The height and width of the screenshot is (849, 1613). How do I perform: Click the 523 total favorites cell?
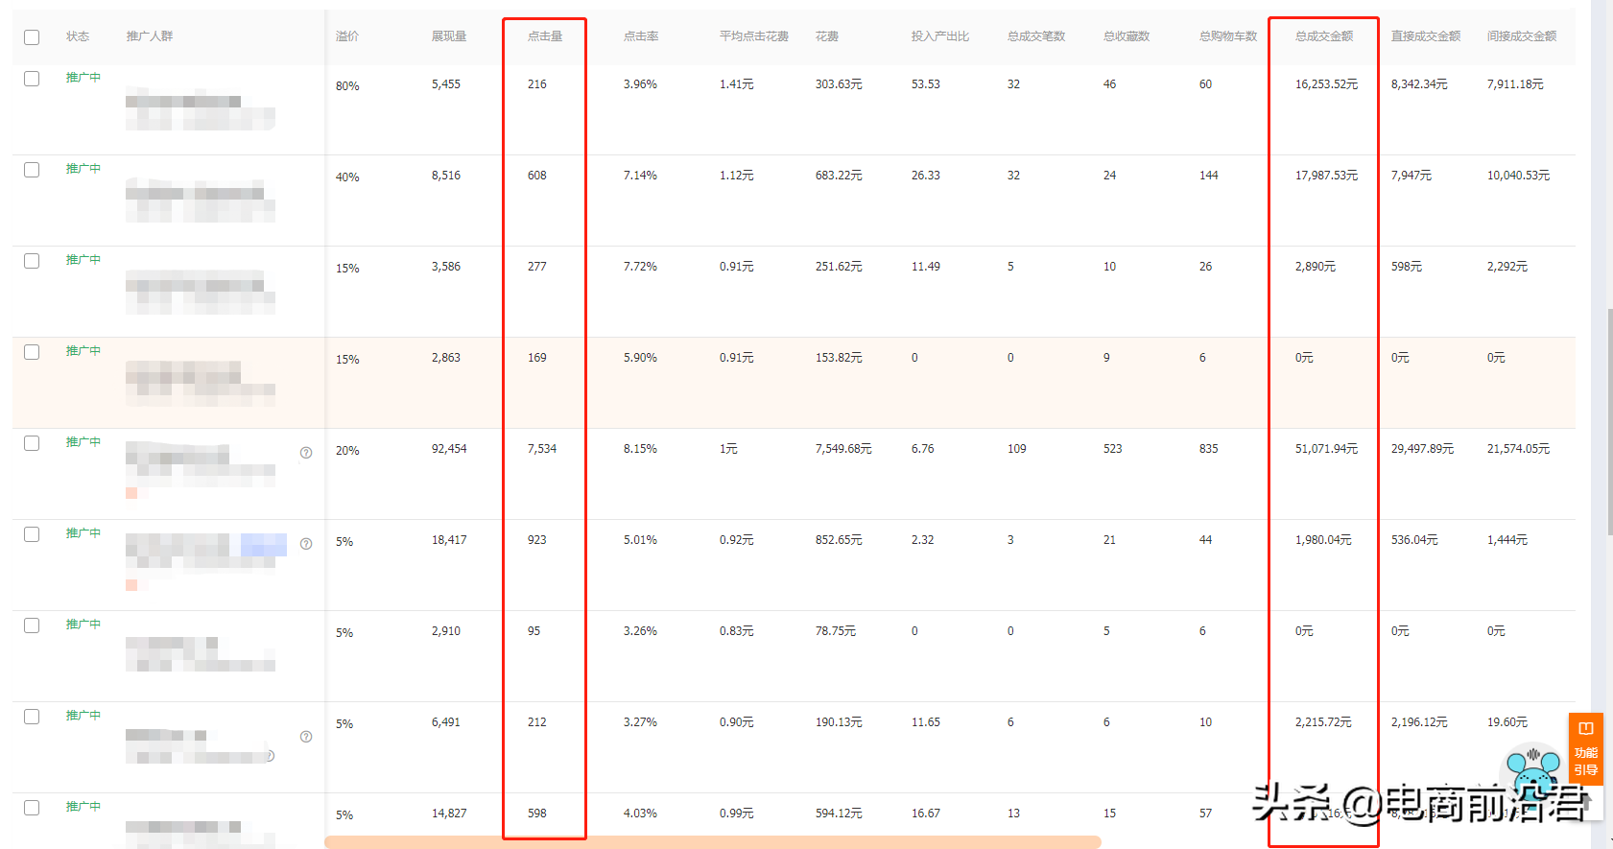click(x=1113, y=449)
